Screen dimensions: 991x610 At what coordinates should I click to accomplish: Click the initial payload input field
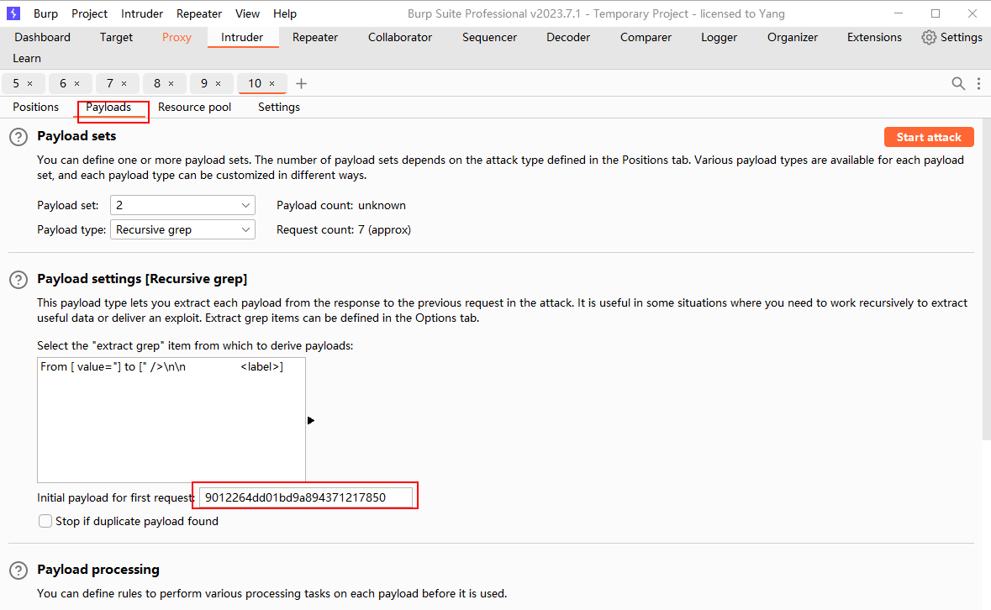point(307,497)
